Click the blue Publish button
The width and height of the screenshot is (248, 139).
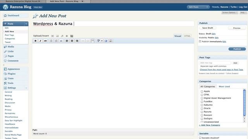click(x=237, y=49)
